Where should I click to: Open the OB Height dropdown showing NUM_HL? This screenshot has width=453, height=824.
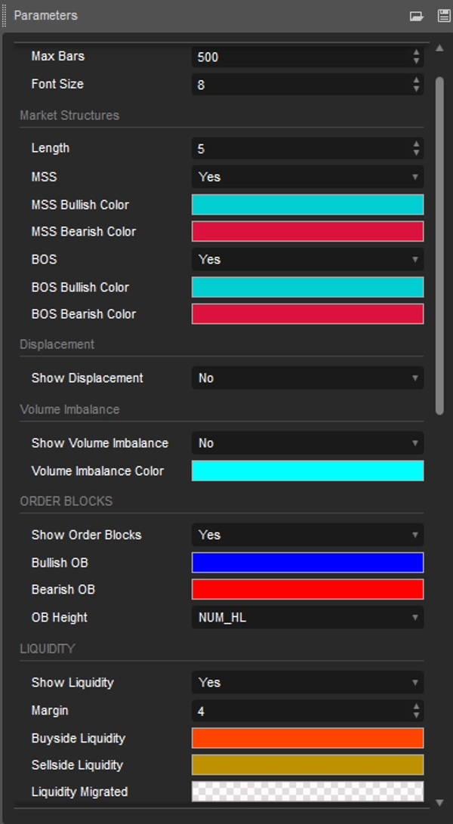[307, 617]
